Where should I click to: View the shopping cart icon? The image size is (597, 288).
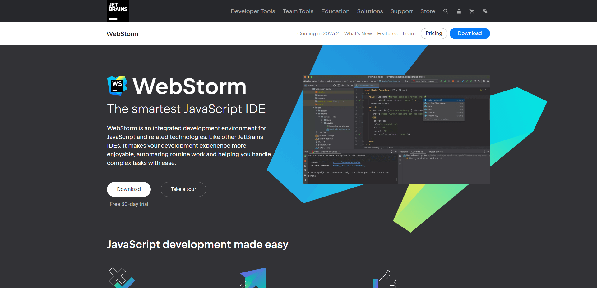click(x=472, y=11)
